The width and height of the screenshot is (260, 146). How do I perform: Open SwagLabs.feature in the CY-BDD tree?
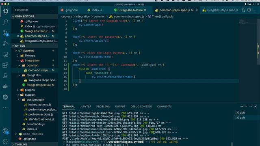pyautogui.click(x=39, y=85)
